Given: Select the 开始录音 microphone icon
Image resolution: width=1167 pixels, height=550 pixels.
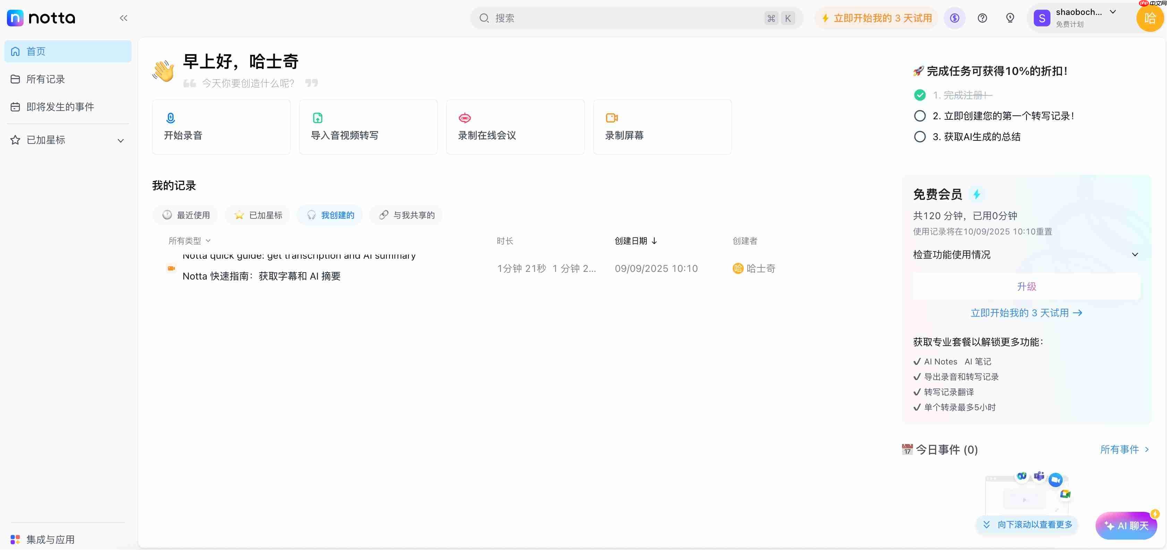Looking at the screenshot, I should coord(170,118).
